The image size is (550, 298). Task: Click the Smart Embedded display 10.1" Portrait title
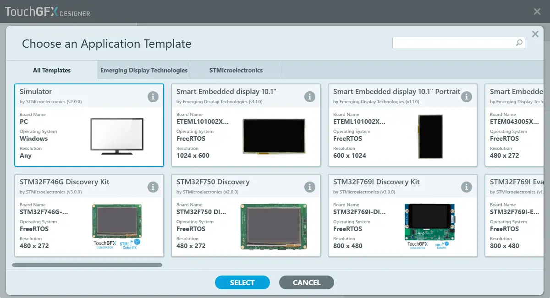(x=396, y=92)
